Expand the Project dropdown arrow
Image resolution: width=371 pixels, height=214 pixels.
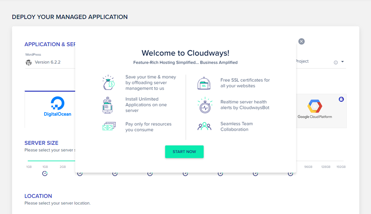click(x=343, y=62)
